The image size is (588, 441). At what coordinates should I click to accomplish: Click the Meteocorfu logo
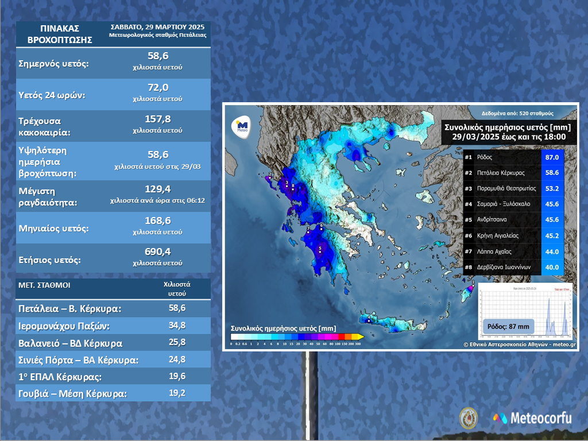(x=532, y=418)
